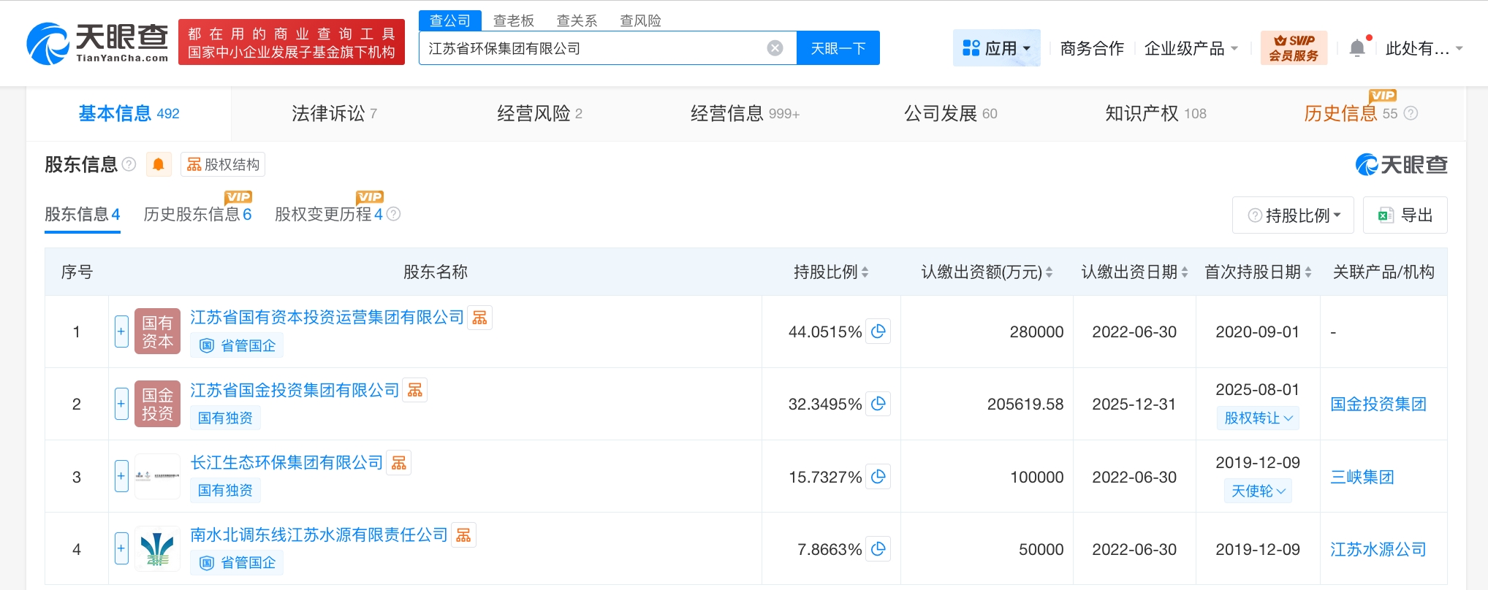Screen dimensions: 1488x590
Task: Click the pie chart icon next to 7.8663%
Action: tap(878, 549)
